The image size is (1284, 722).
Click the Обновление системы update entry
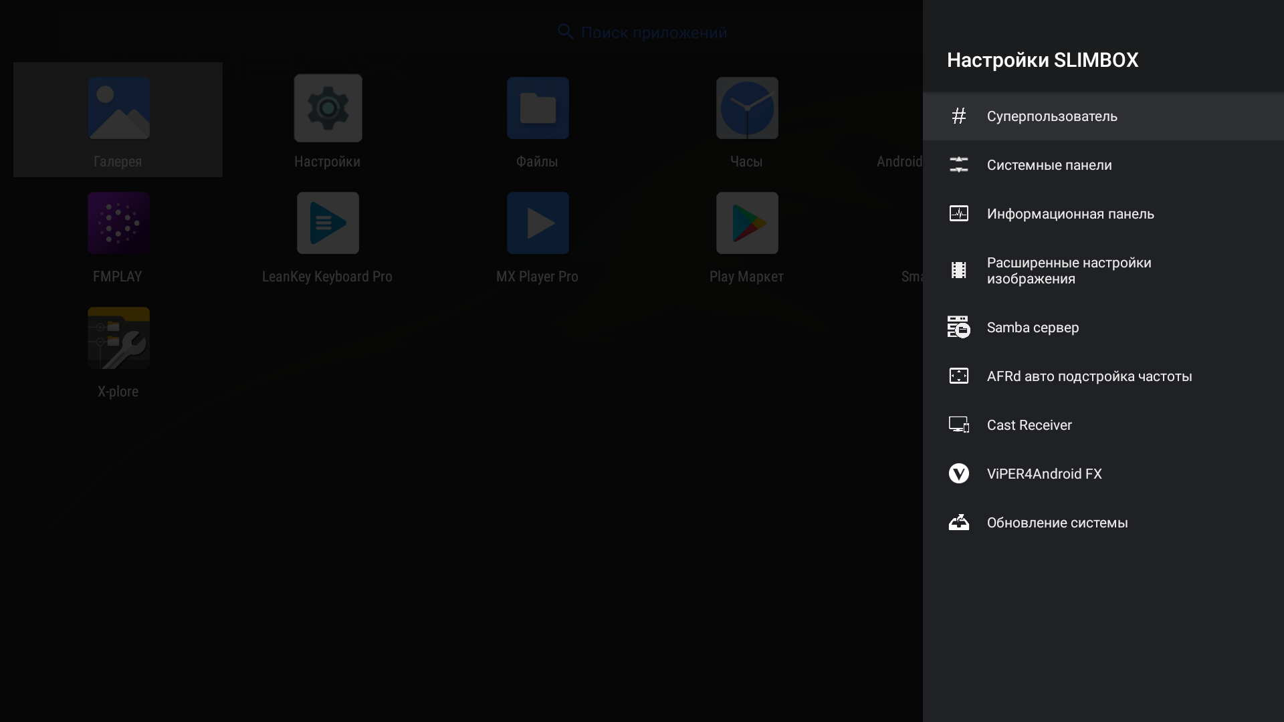(1057, 523)
